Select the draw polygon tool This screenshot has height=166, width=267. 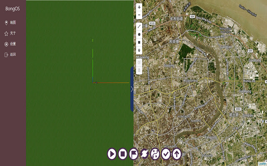tap(139, 34)
